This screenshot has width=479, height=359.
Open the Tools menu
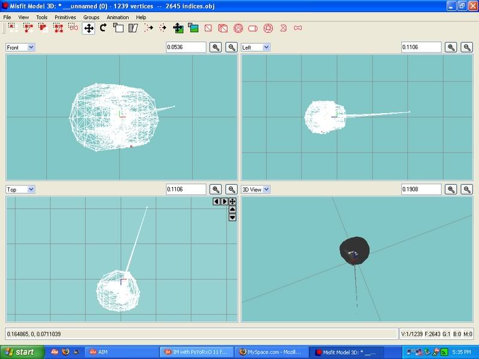pyautogui.click(x=42, y=17)
